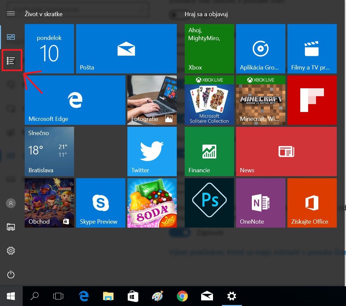Open the News tile

(286, 152)
